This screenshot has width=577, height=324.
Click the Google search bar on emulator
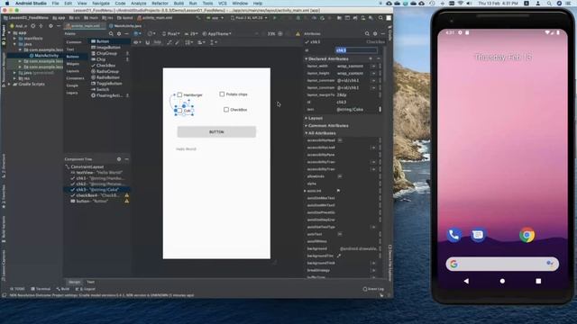pyautogui.click(x=502, y=264)
